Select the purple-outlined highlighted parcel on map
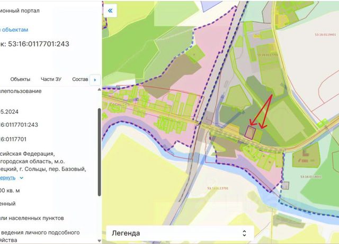Image resolution: width=339 pixels, height=244 pixels. coord(250,133)
